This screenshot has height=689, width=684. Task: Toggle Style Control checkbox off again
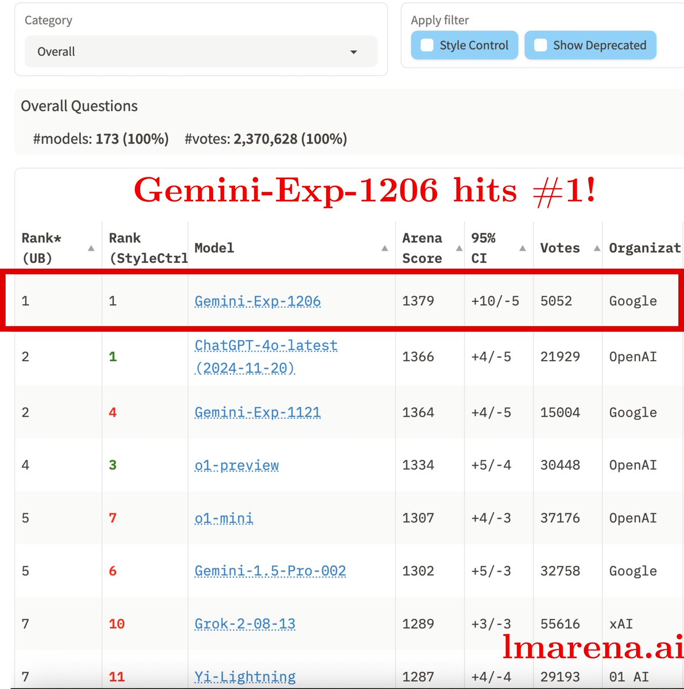[x=427, y=45]
